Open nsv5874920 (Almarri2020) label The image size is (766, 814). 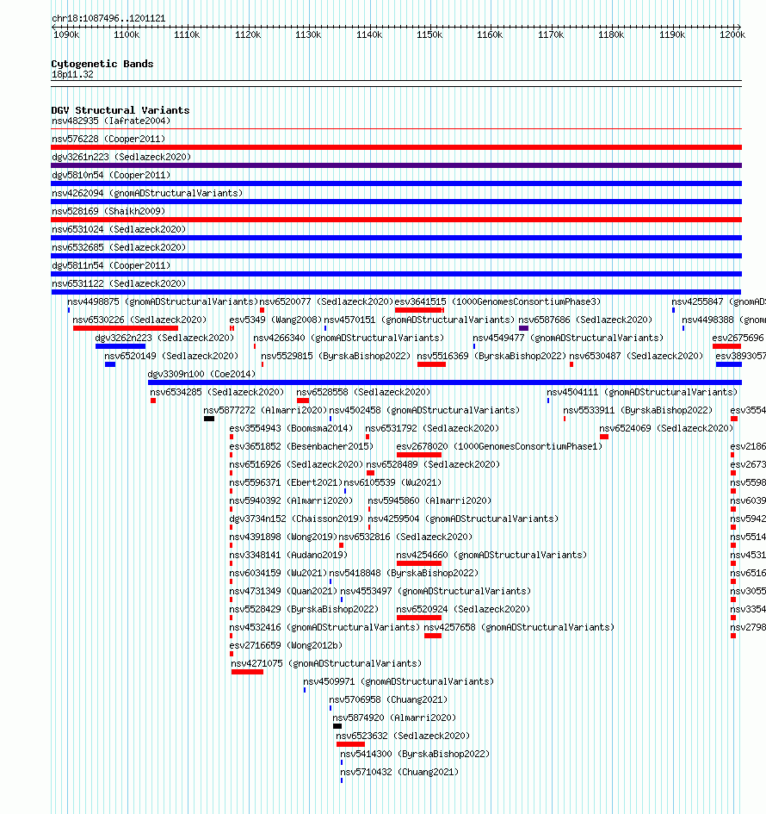[x=394, y=718]
